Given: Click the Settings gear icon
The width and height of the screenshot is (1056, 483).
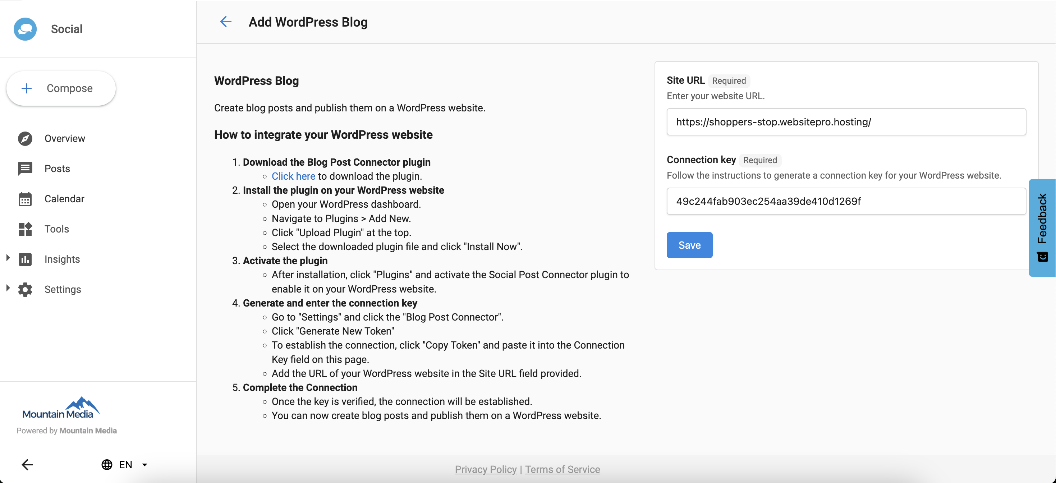Looking at the screenshot, I should pyautogui.click(x=25, y=289).
